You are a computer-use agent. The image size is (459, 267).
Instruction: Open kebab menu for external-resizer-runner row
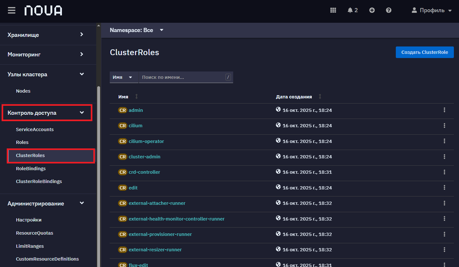click(444, 249)
